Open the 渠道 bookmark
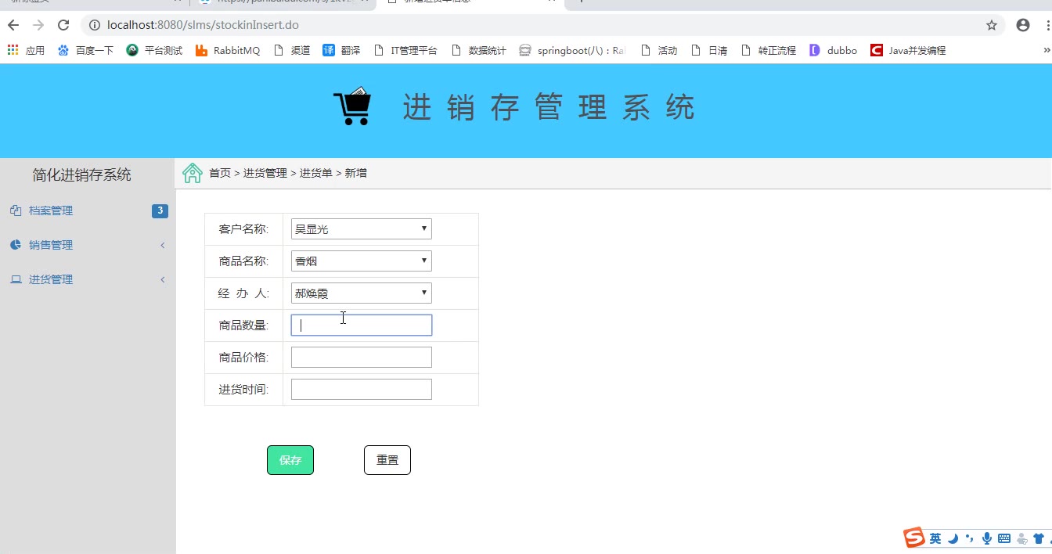1052x554 pixels. 292,50
